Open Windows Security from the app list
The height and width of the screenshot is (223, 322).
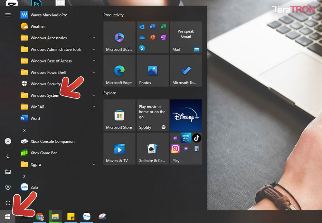click(x=58, y=84)
